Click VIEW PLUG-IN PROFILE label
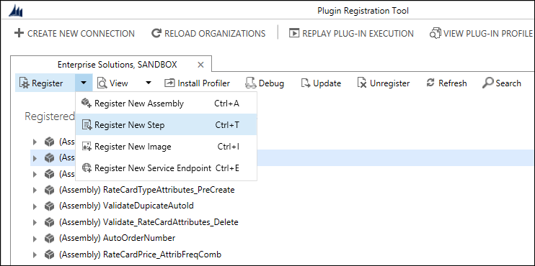 click(x=488, y=34)
